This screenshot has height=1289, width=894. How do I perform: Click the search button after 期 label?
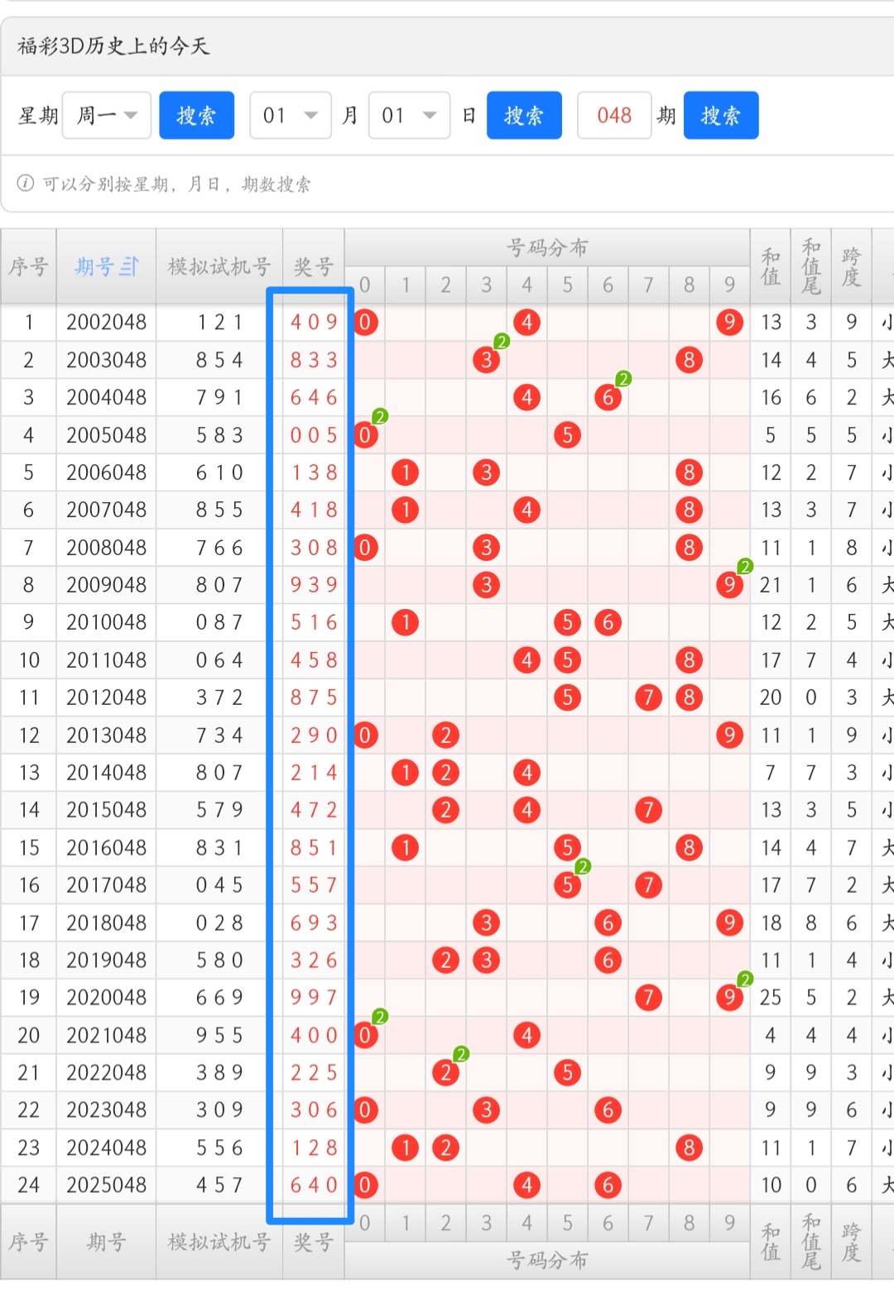(721, 115)
